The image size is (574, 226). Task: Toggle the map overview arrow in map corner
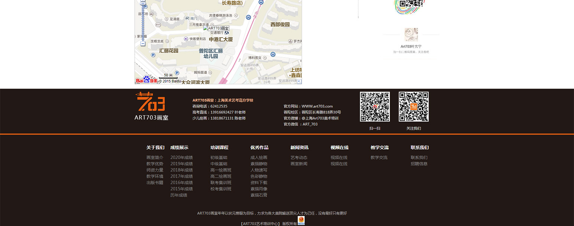coord(299,82)
